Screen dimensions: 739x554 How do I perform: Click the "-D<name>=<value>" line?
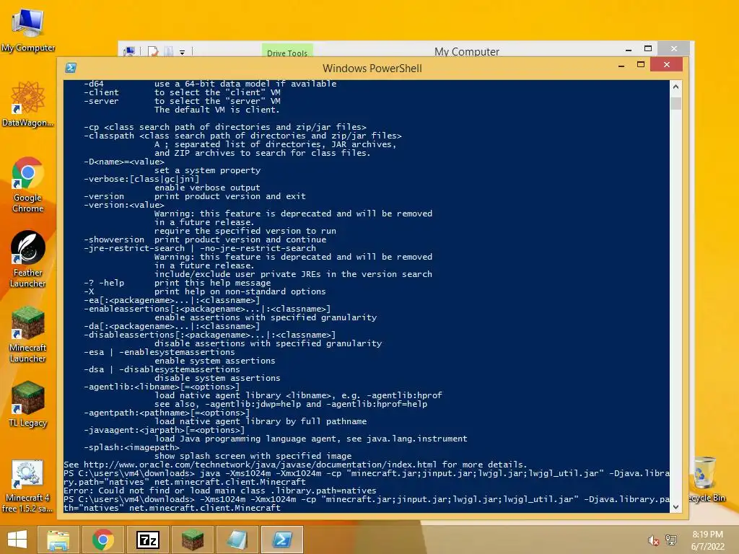[x=124, y=162]
